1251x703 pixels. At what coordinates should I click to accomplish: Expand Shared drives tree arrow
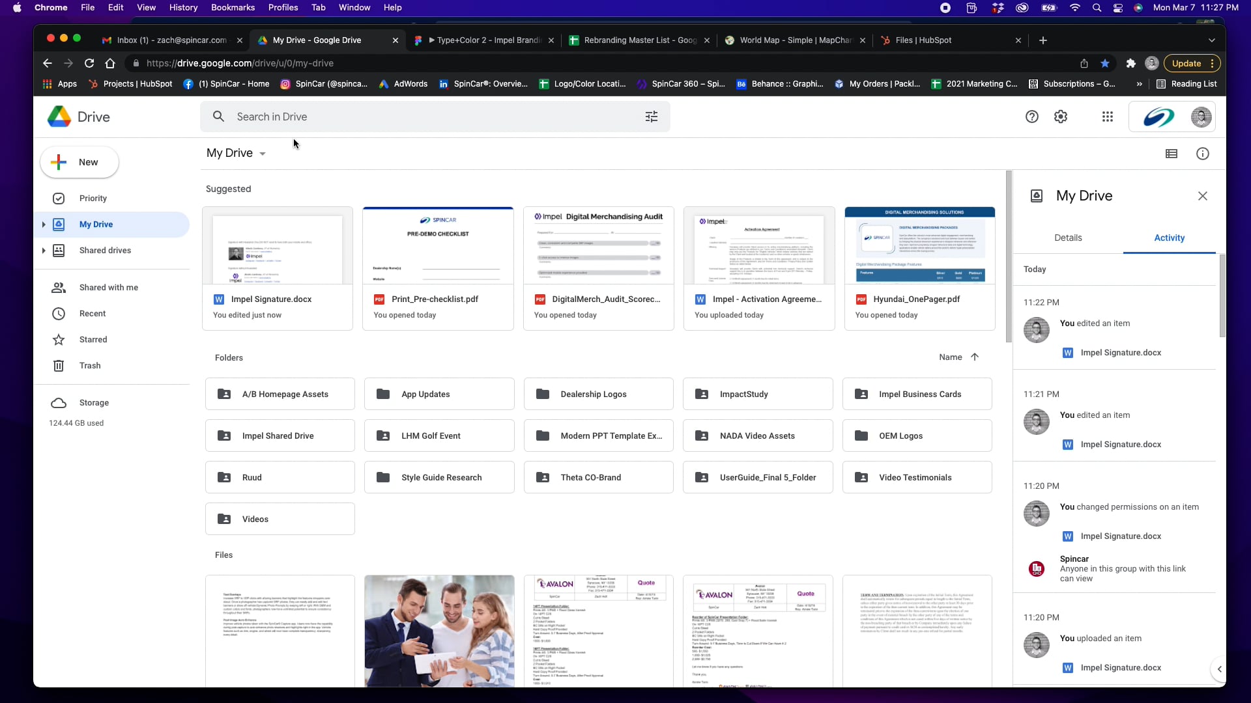(x=44, y=251)
